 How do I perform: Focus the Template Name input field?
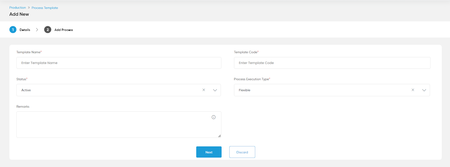(119, 63)
